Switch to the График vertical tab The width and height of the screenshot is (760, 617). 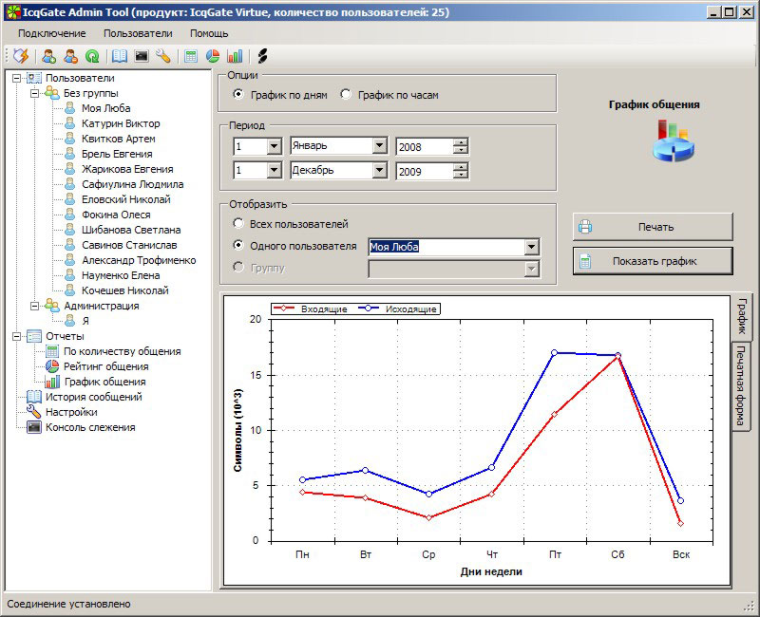click(742, 317)
